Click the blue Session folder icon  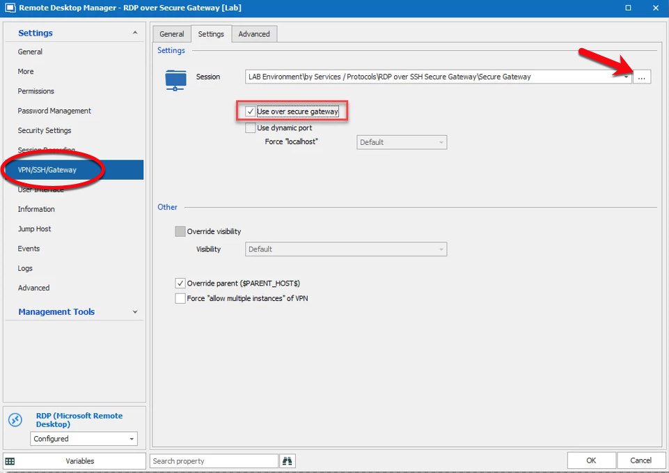175,79
